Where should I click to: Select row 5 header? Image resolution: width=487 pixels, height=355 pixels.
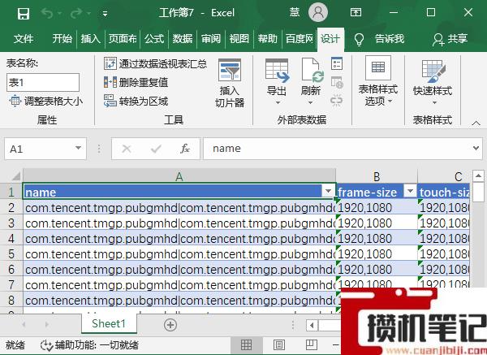pyautogui.click(x=11, y=253)
